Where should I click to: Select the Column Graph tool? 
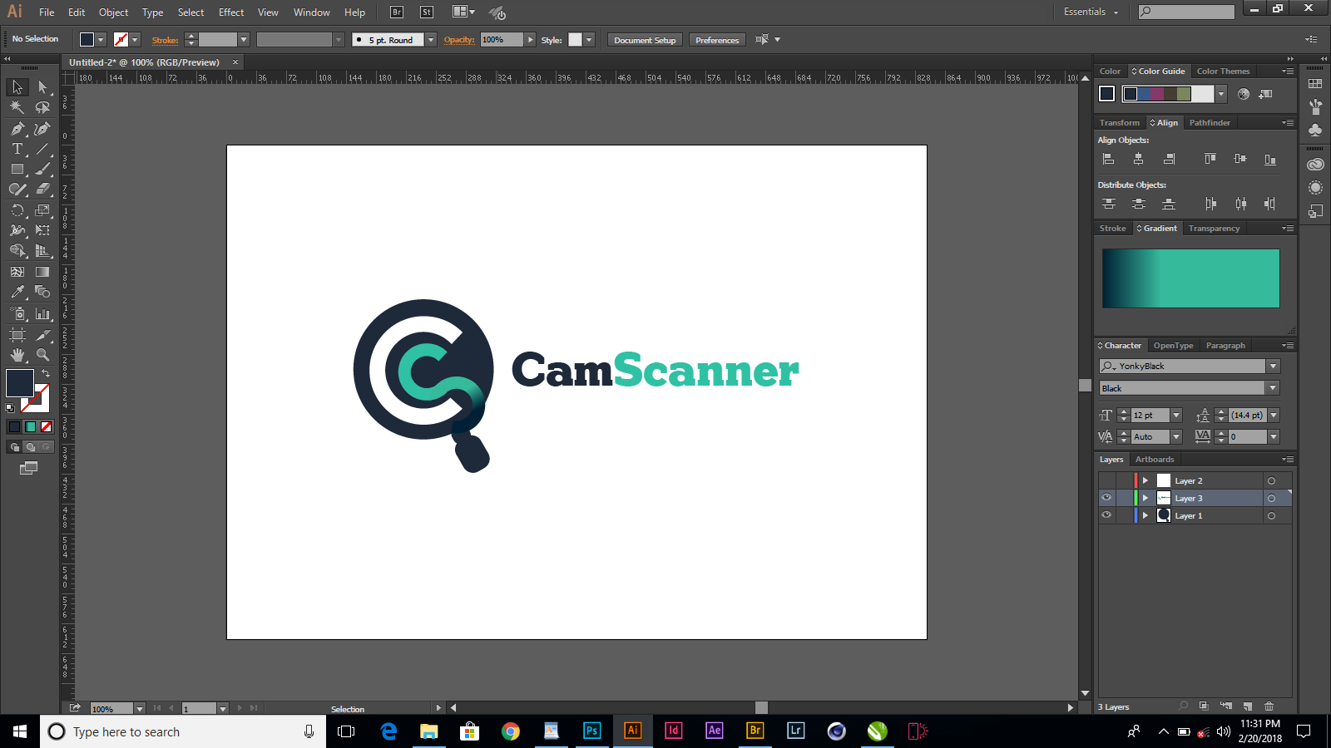pyautogui.click(x=42, y=313)
